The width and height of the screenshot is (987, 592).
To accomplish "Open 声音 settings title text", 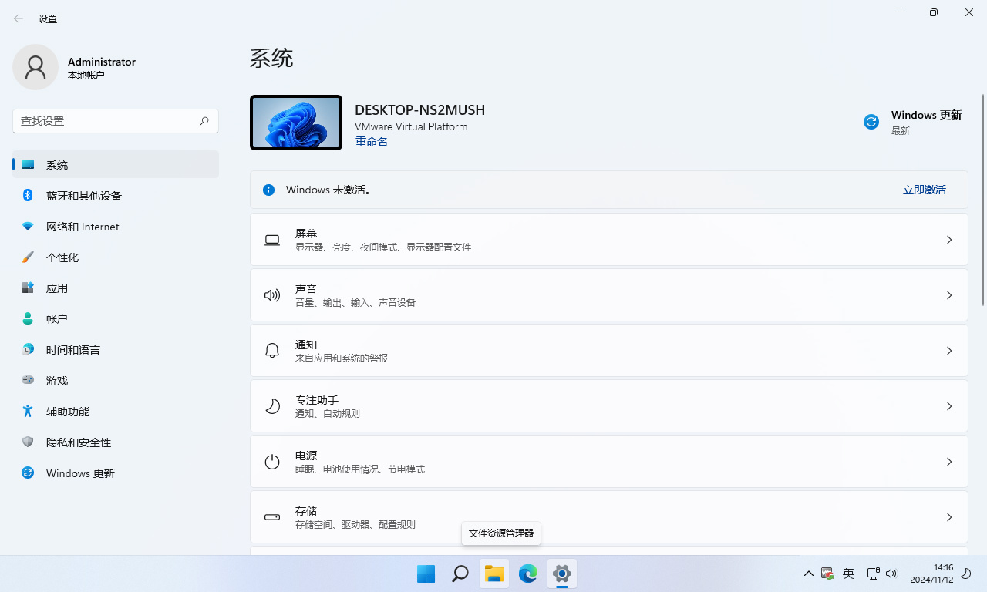I will 306,288.
